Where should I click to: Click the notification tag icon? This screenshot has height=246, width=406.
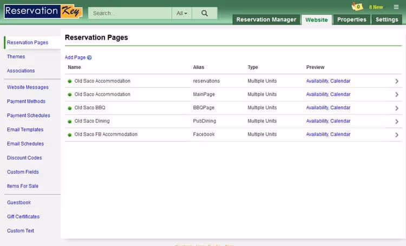(x=357, y=7)
